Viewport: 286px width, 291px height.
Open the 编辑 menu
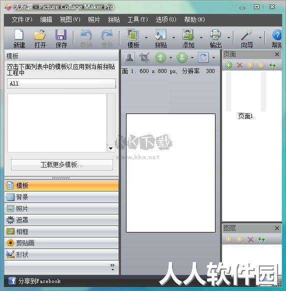[46, 19]
